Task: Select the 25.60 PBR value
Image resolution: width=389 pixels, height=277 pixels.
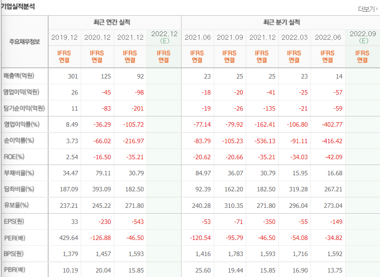Action: (203, 271)
